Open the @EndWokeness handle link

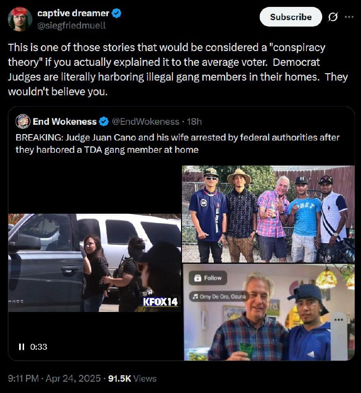(x=145, y=121)
